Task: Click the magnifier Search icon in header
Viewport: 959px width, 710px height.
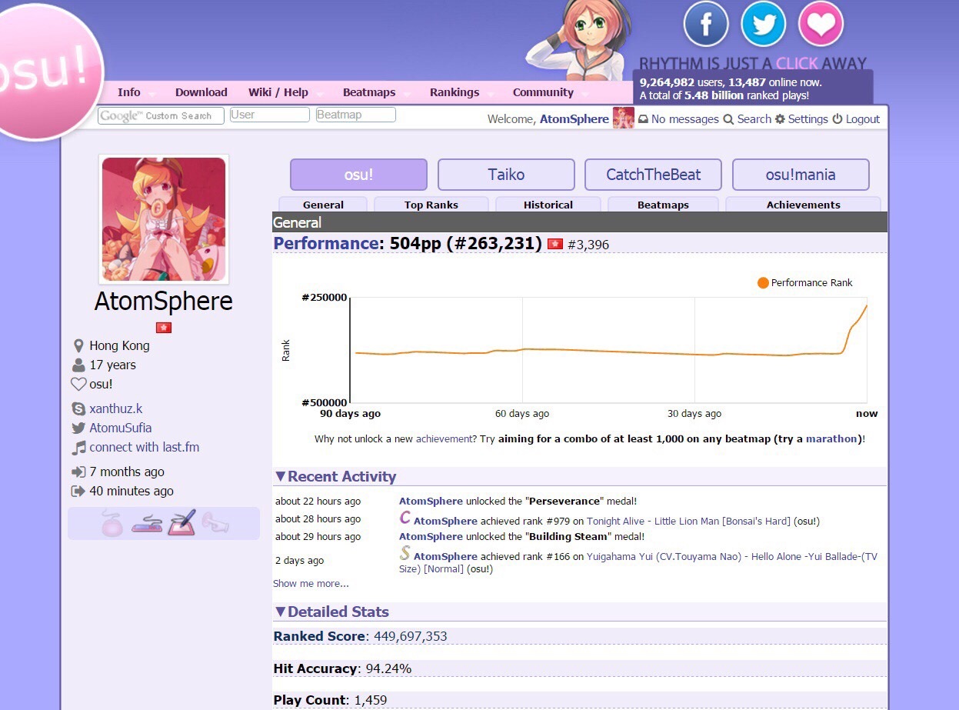Action: (728, 119)
